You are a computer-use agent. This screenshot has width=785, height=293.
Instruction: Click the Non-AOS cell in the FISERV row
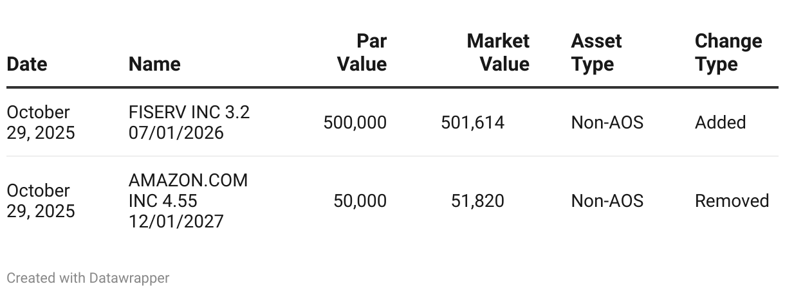(607, 122)
